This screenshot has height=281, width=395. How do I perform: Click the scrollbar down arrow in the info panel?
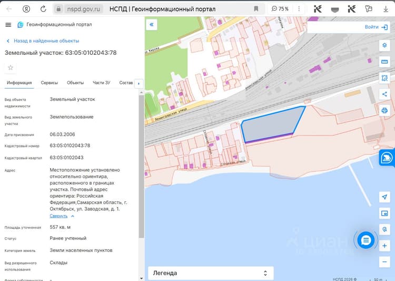pyautogui.click(x=141, y=278)
